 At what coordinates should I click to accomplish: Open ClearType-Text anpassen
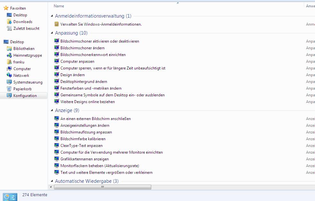pyautogui.click(x=82, y=146)
